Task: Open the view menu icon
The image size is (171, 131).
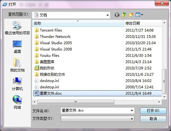Action: click(139, 15)
